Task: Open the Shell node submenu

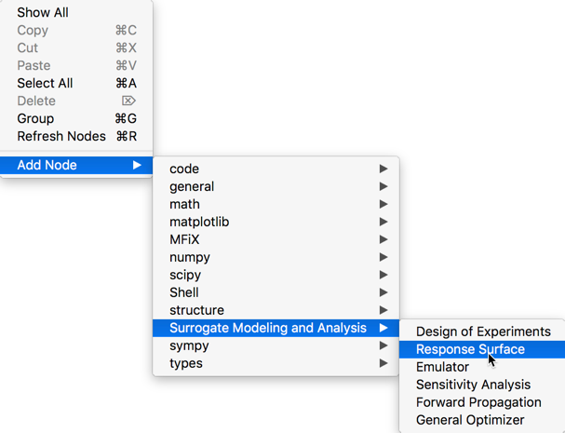Action: coord(184,292)
